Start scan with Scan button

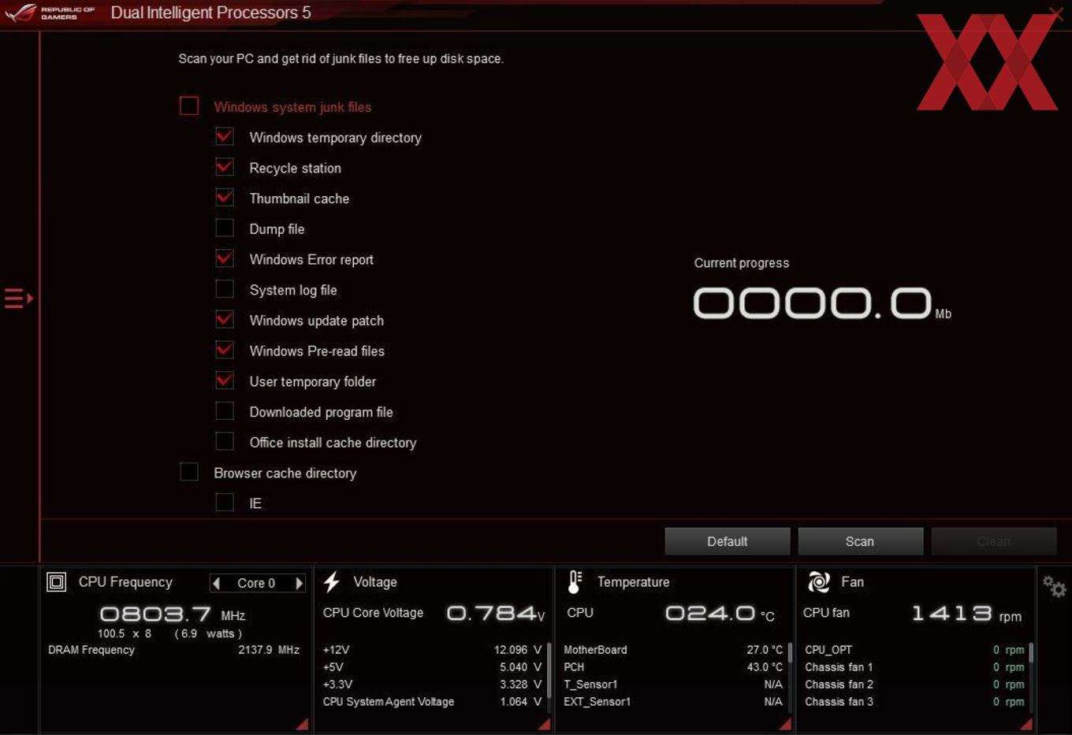(x=860, y=541)
